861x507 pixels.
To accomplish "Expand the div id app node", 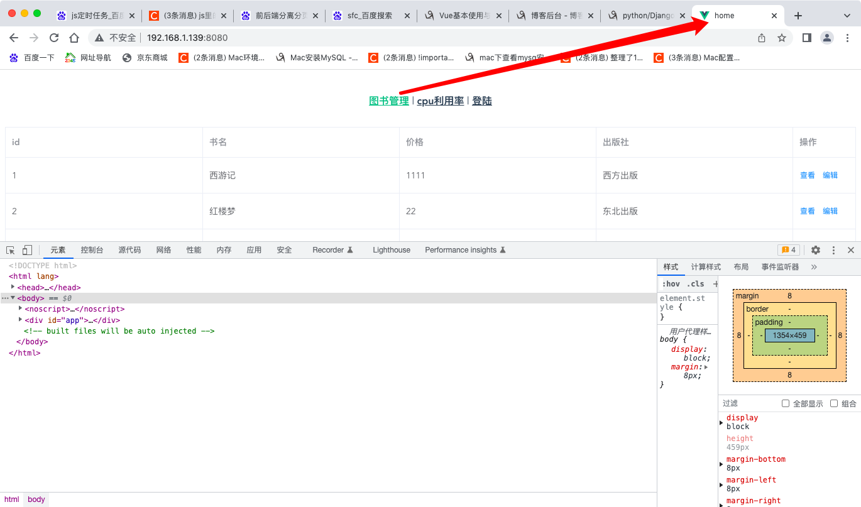I will click(x=21, y=319).
